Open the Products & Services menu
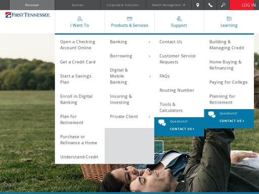The width and height of the screenshot is (259, 194). click(x=129, y=22)
